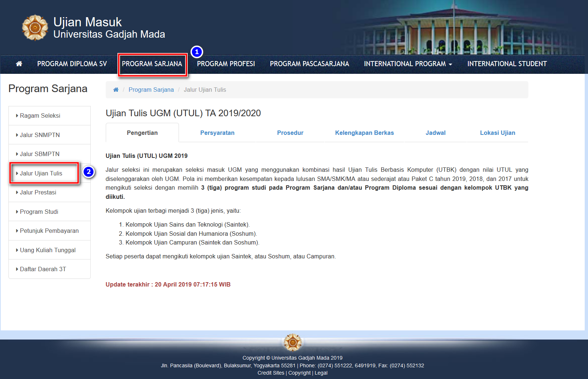
Task: Click the Jalur Ujian Tulis breadcrumb text
Action: point(205,90)
